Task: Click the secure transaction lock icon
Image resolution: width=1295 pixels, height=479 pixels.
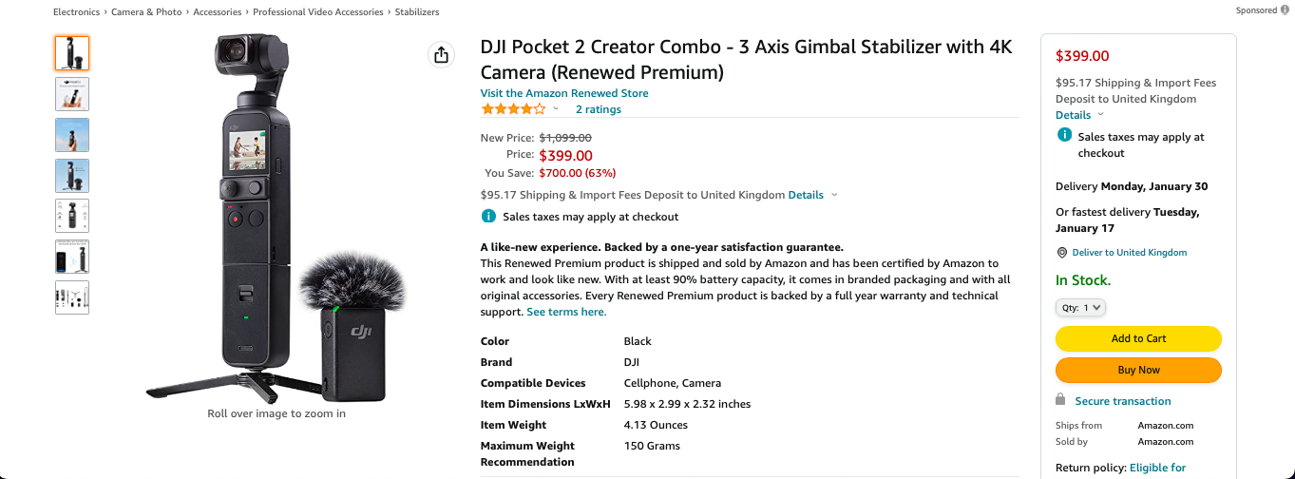Action: pyautogui.click(x=1060, y=400)
